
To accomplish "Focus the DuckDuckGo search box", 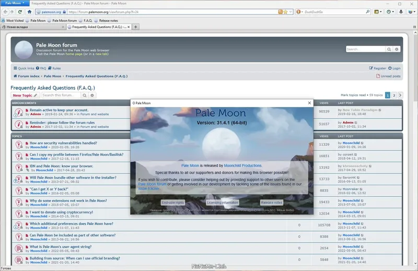I will (334, 12).
